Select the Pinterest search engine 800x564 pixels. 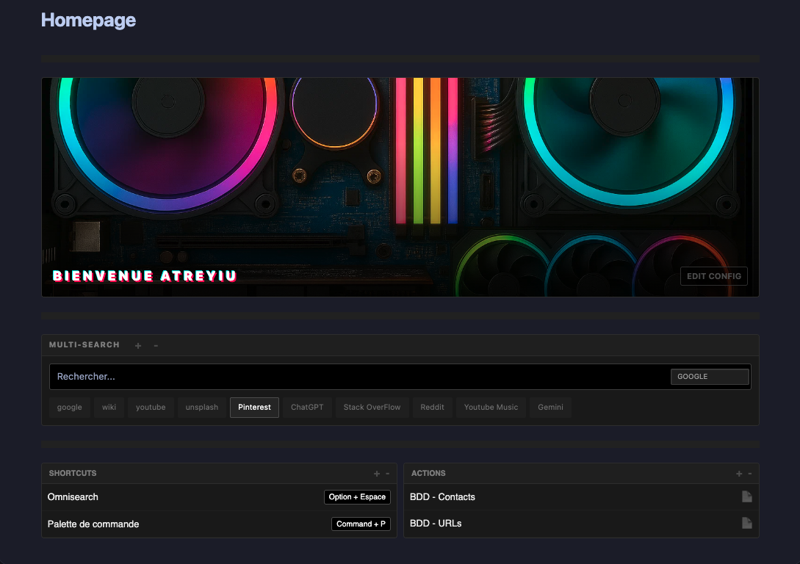pyautogui.click(x=254, y=408)
